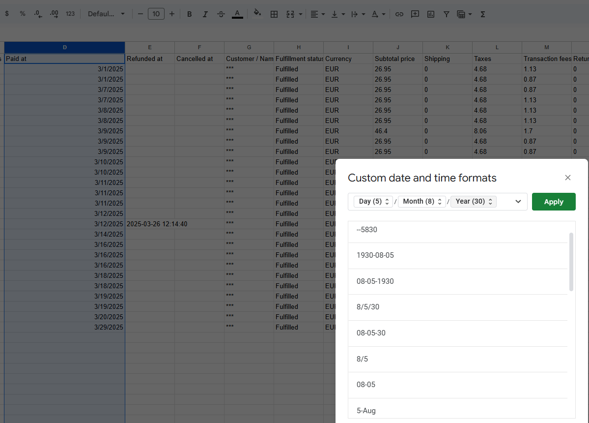Screen dimensions: 589x423
Task: Open horizontal align dropdown
Action: coord(318,14)
